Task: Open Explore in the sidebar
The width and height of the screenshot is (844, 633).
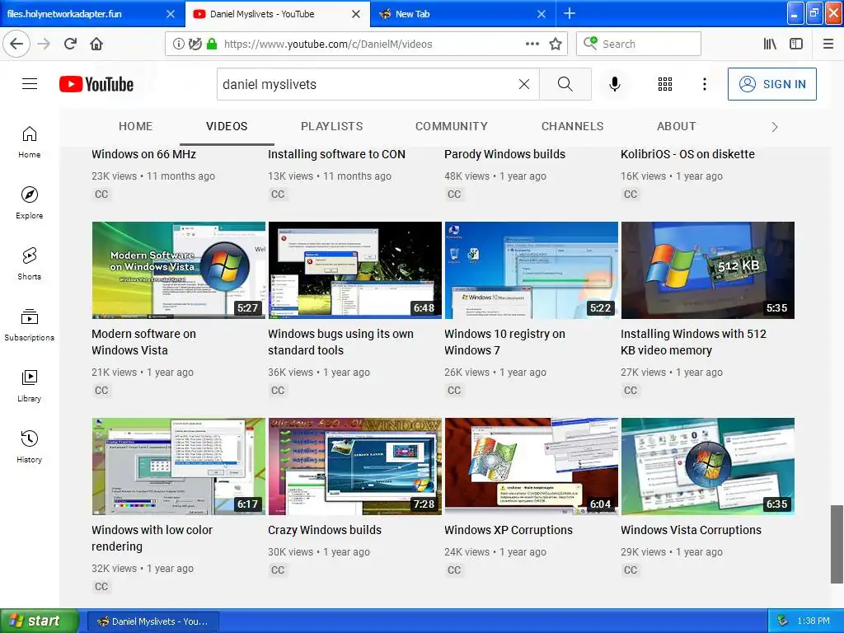Action: click(x=29, y=203)
